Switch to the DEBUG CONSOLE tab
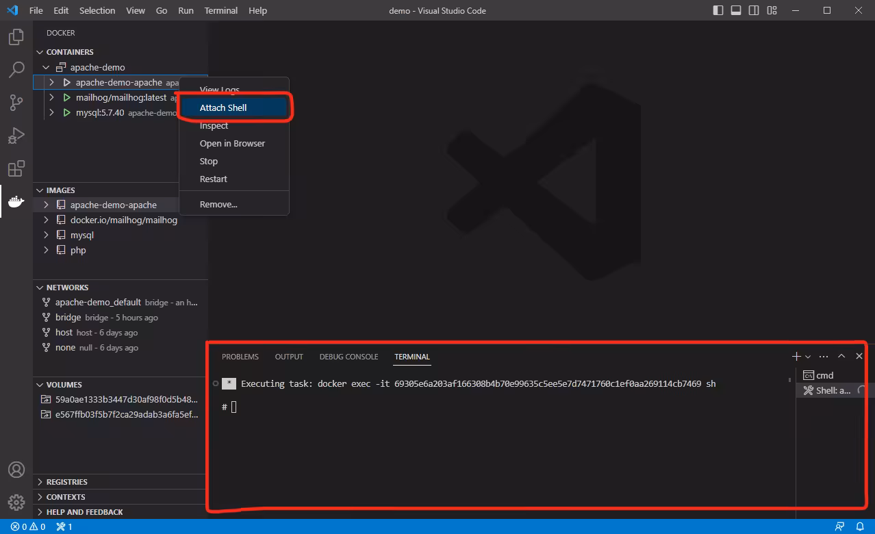The width and height of the screenshot is (875, 534). tap(348, 357)
